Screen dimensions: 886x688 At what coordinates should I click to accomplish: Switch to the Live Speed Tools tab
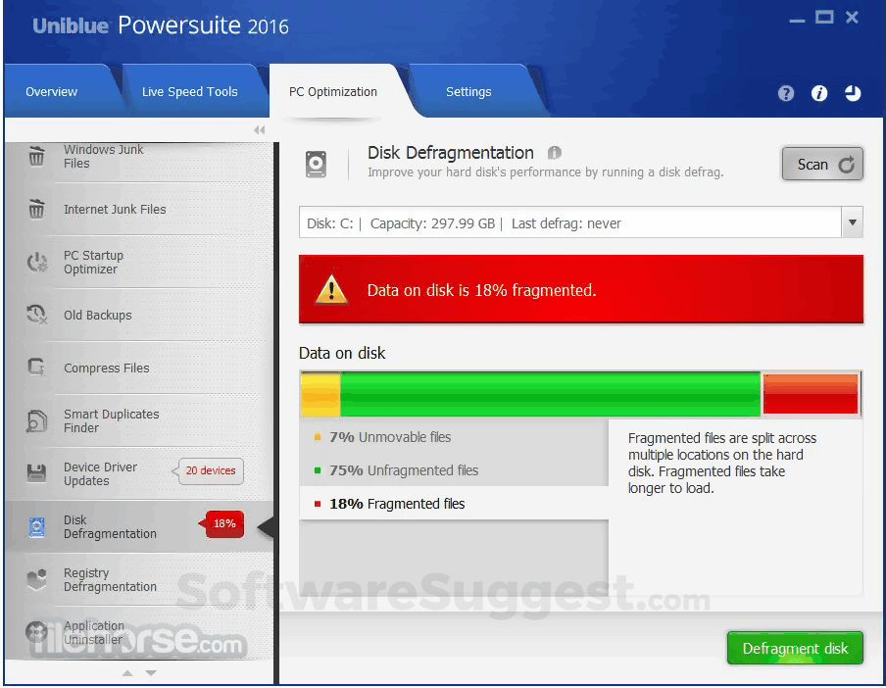(189, 91)
